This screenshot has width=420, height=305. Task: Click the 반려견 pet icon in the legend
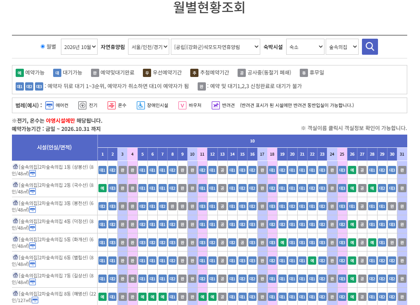(216, 105)
